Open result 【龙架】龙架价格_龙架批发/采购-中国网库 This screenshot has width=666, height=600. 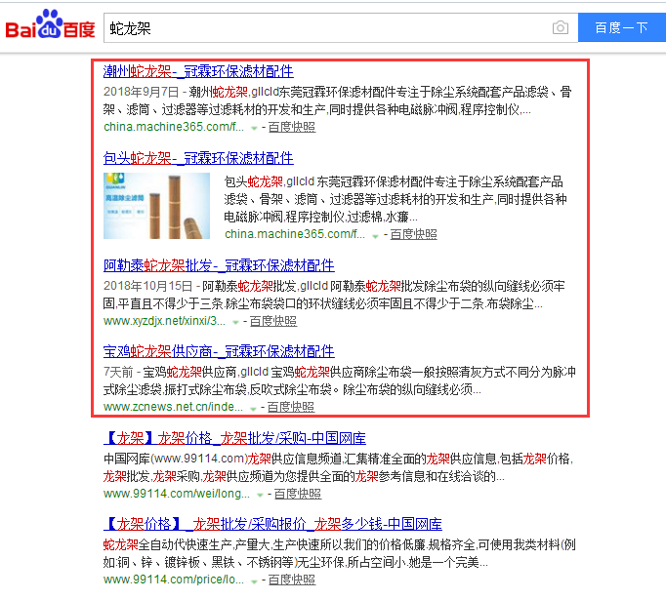click(x=234, y=438)
